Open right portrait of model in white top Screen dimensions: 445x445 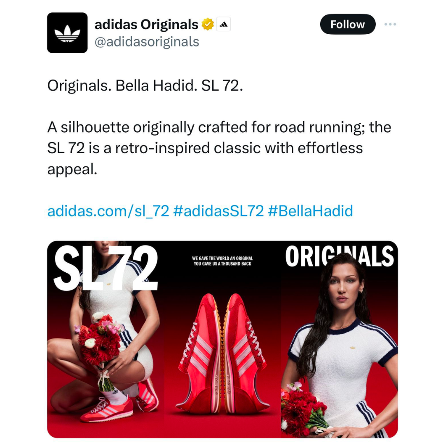[x=340, y=339]
